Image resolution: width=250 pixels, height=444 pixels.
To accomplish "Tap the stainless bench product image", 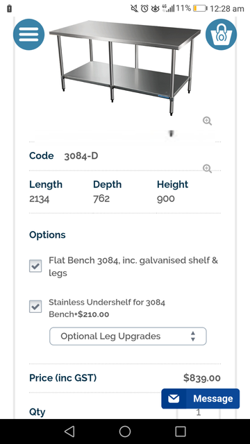I will [x=125, y=68].
